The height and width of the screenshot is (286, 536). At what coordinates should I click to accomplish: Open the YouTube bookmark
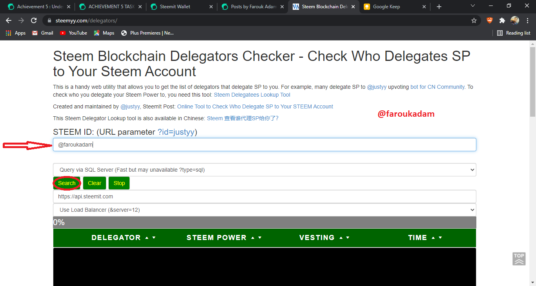(x=73, y=33)
